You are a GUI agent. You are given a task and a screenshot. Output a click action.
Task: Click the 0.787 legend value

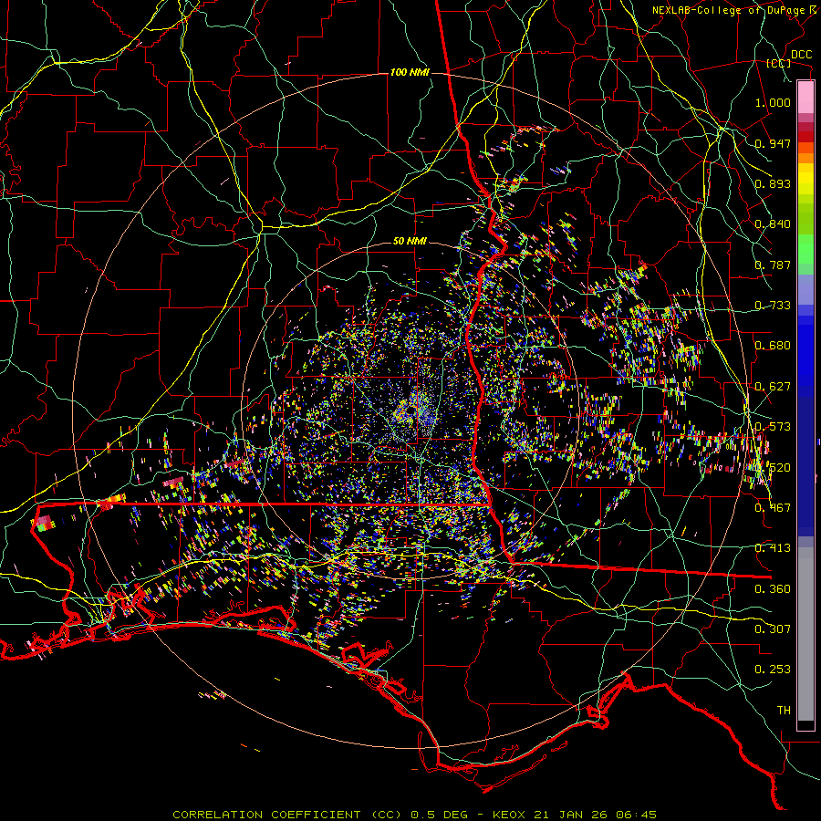(x=773, y=265)
